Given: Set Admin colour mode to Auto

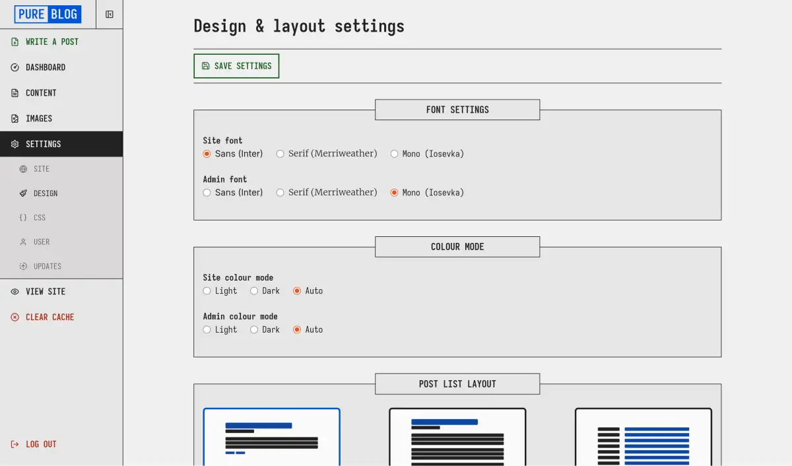Looking at the screenshot, I should pyautogui.click(x=297, y=330).
